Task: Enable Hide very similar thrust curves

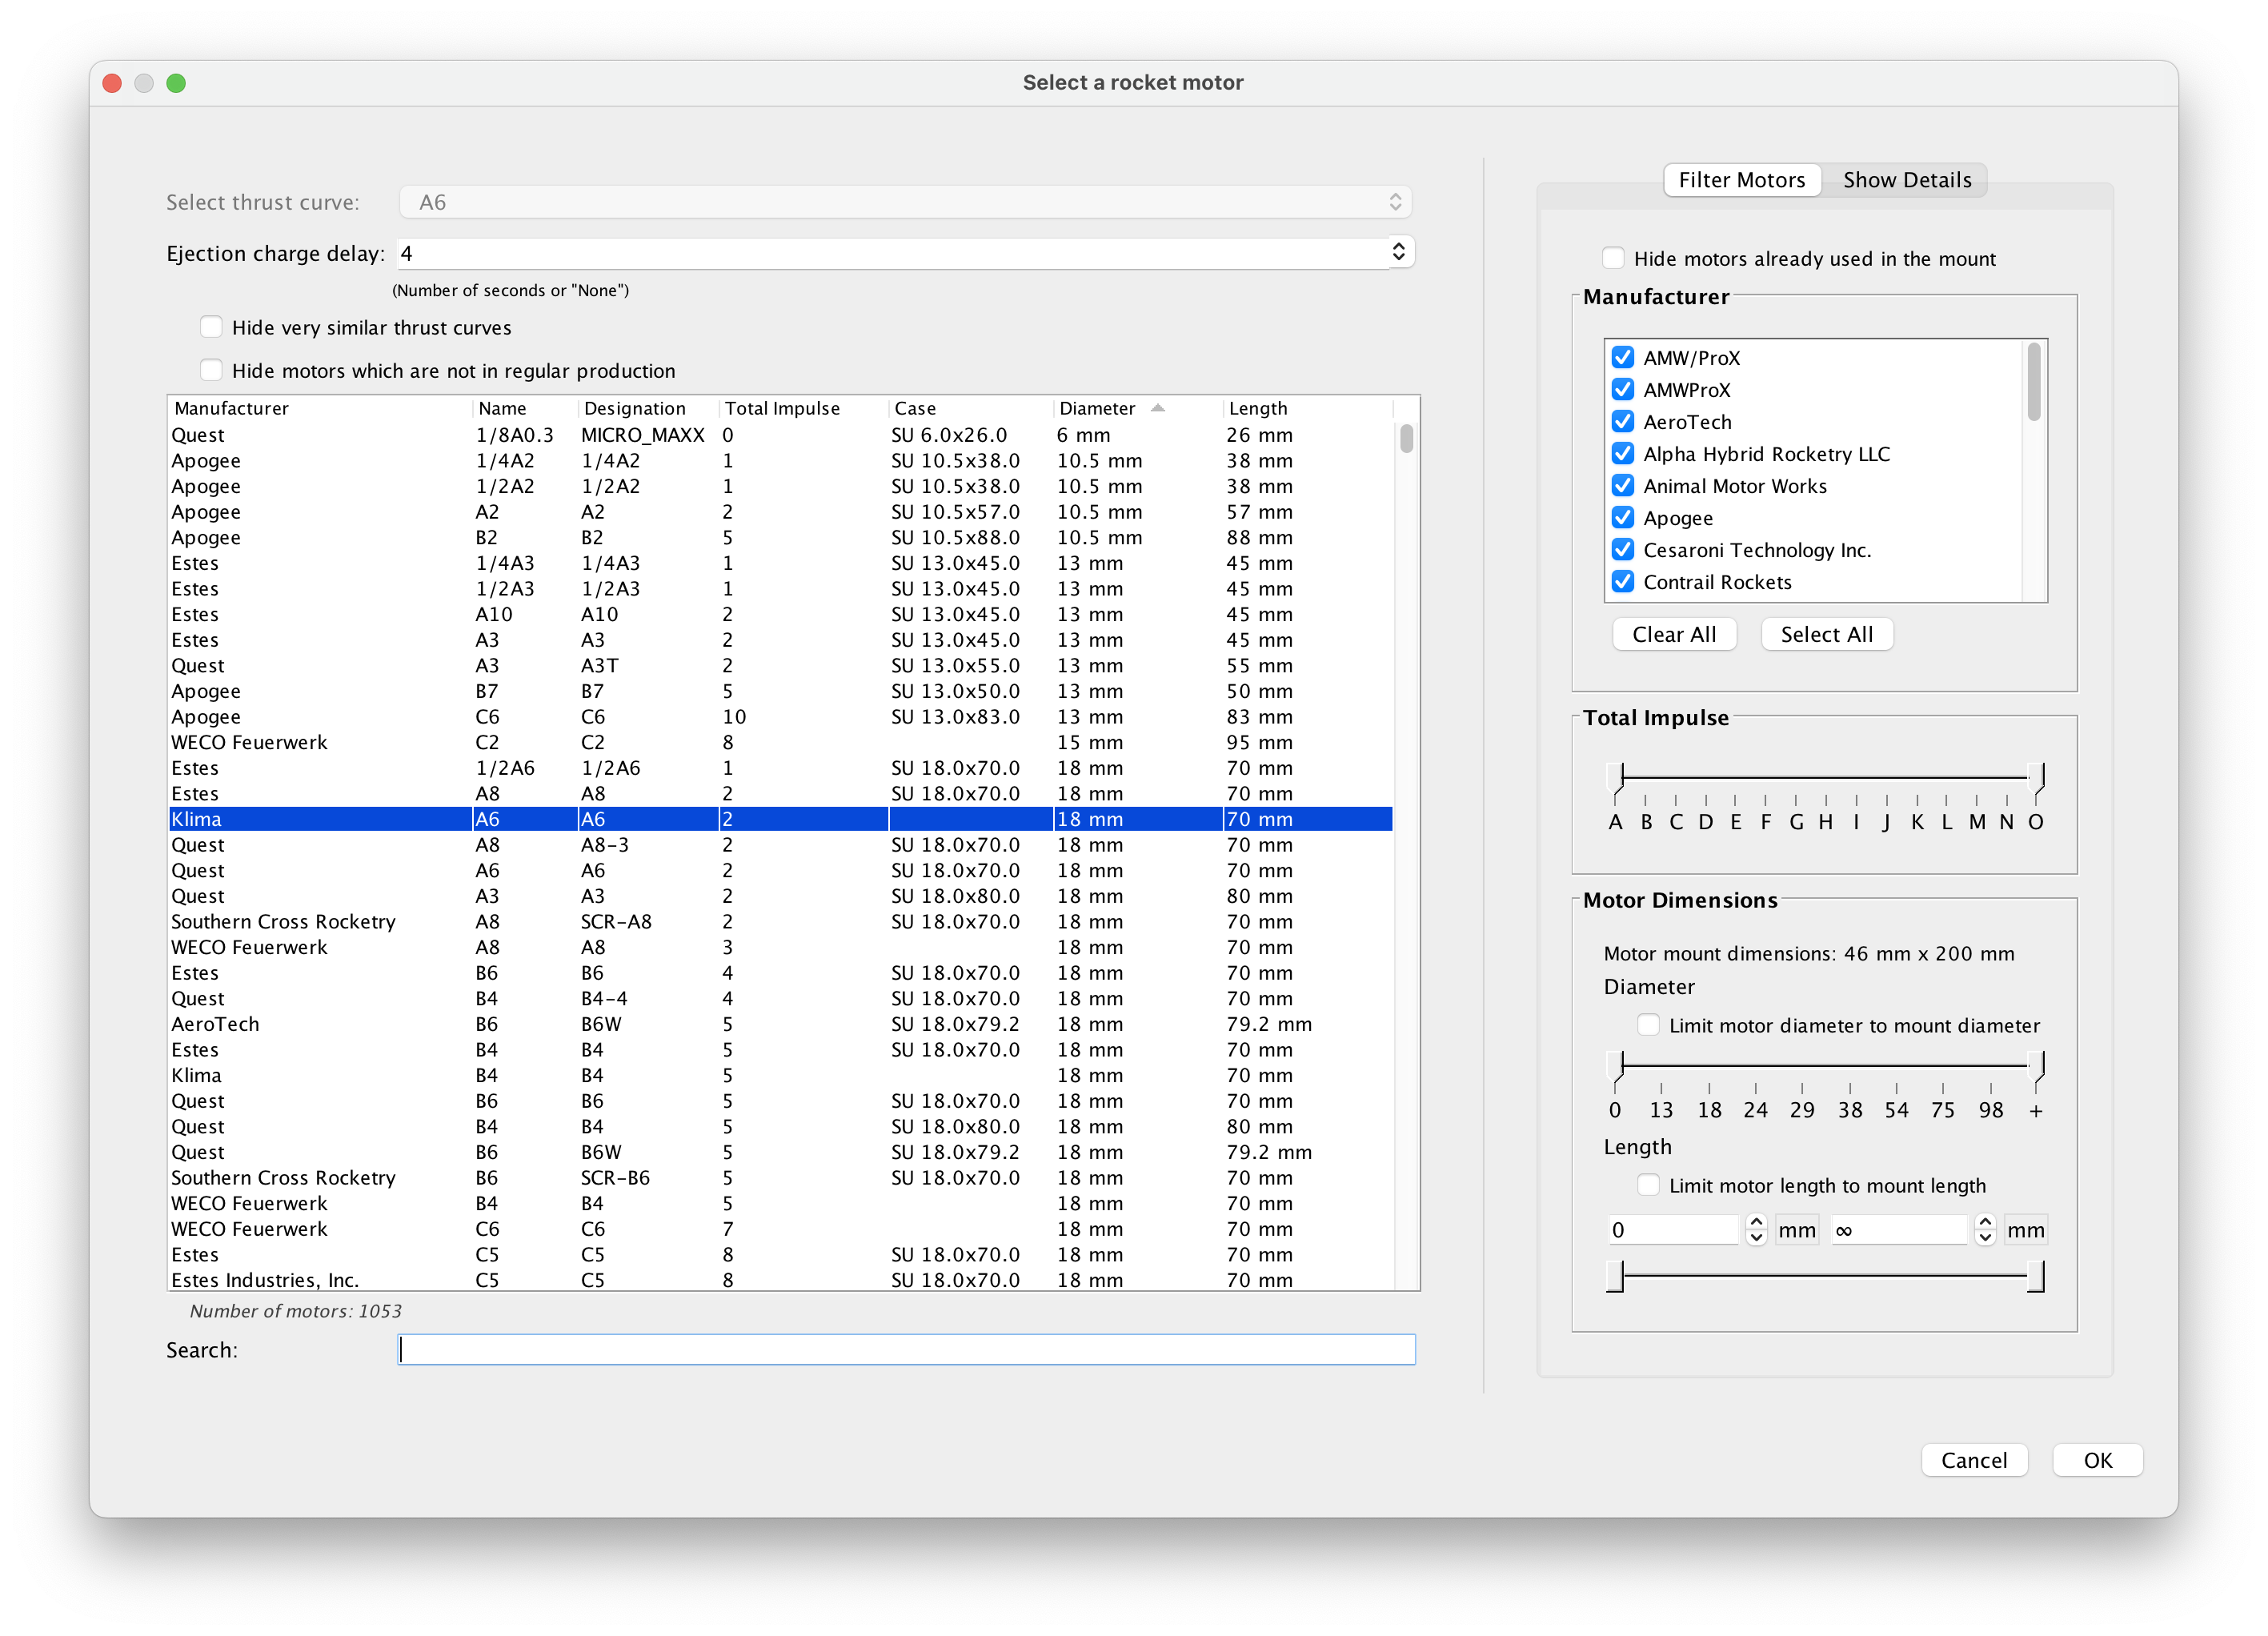Action: [211, 326]
